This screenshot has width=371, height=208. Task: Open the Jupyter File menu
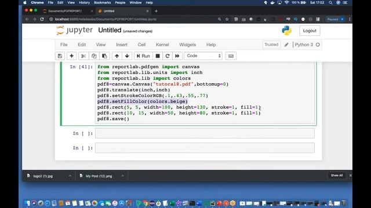64,44
